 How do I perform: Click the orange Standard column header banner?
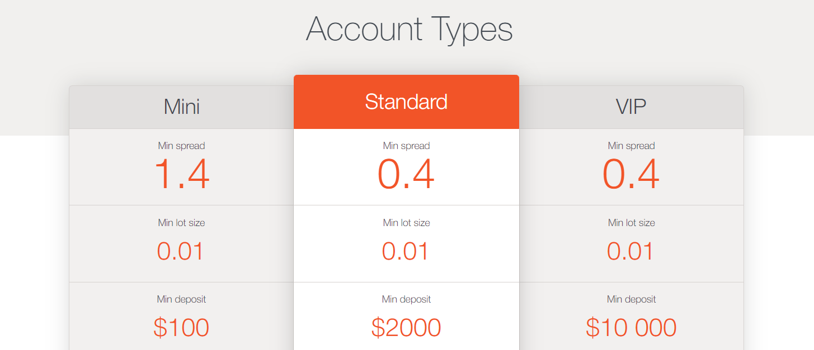pos(406,102)
